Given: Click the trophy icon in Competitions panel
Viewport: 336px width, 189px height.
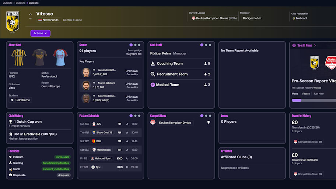Looking at the screenshot, I should [x=208, y=123].
